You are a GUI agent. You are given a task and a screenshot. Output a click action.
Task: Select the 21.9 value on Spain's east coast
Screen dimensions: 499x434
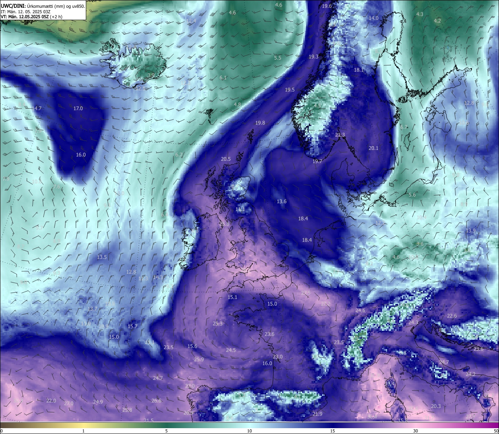point(317,414)
